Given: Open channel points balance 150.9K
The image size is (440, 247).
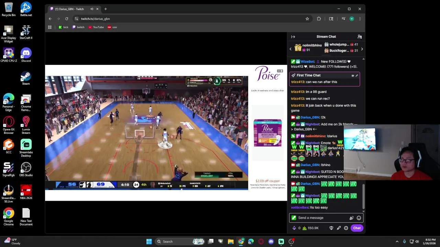Looking at the screenshot, I should coord(310,228).
